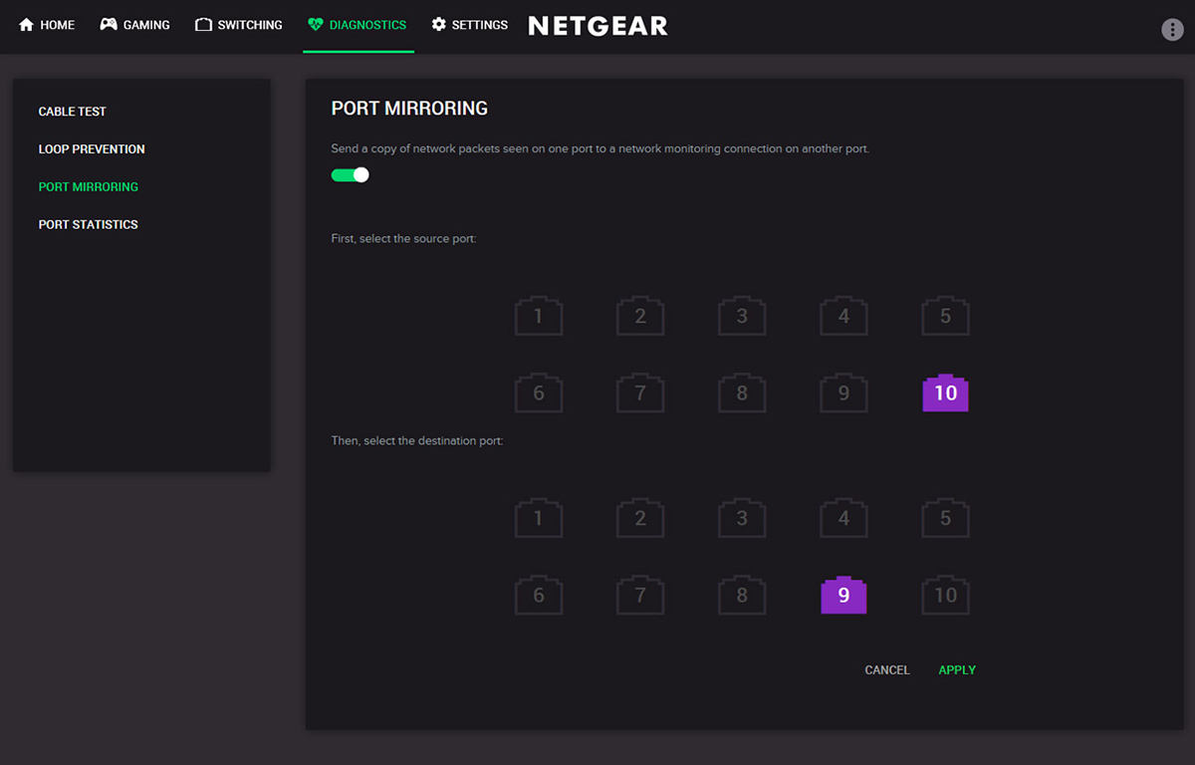Select source port 1 icon
The width and height of the screenshot is (1195, 765).
click(539, 316)
